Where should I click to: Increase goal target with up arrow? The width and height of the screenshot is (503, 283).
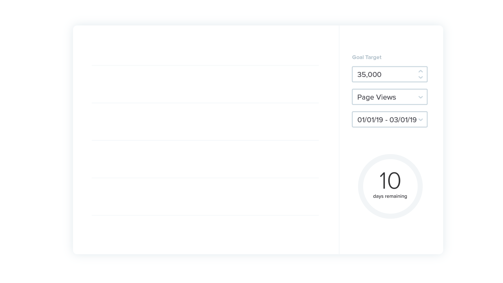421,71
